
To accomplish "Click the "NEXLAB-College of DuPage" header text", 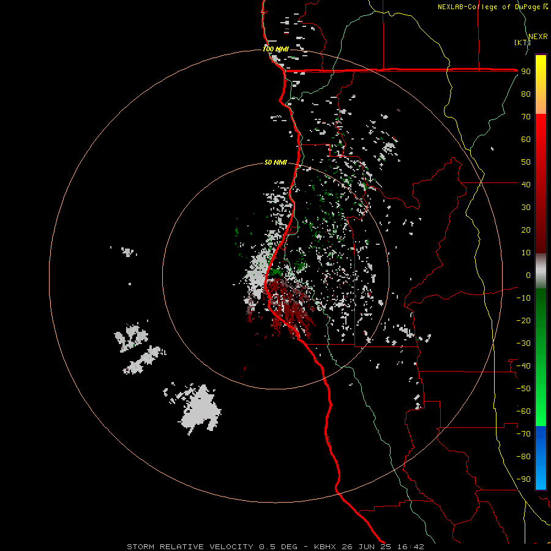I will [489, 7].
